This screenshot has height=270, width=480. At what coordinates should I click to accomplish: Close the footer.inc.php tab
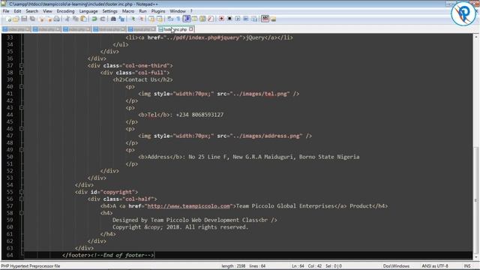pyautogui.click(x=191, y=29)
